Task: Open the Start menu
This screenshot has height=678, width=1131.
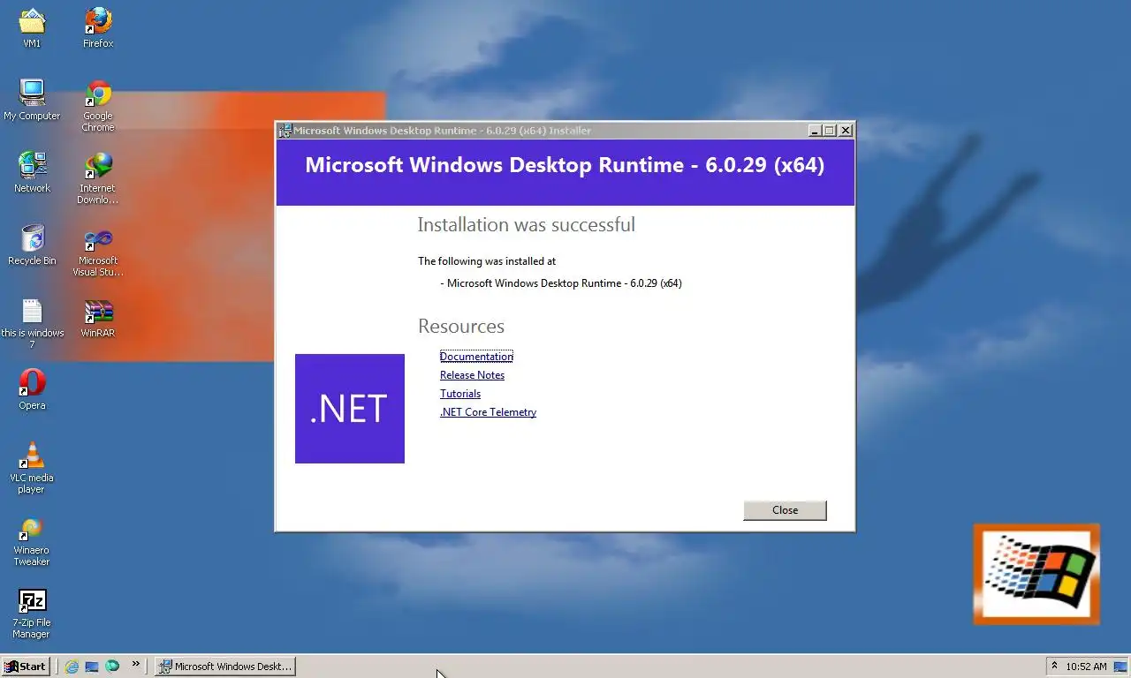Action: coord(25,667)
